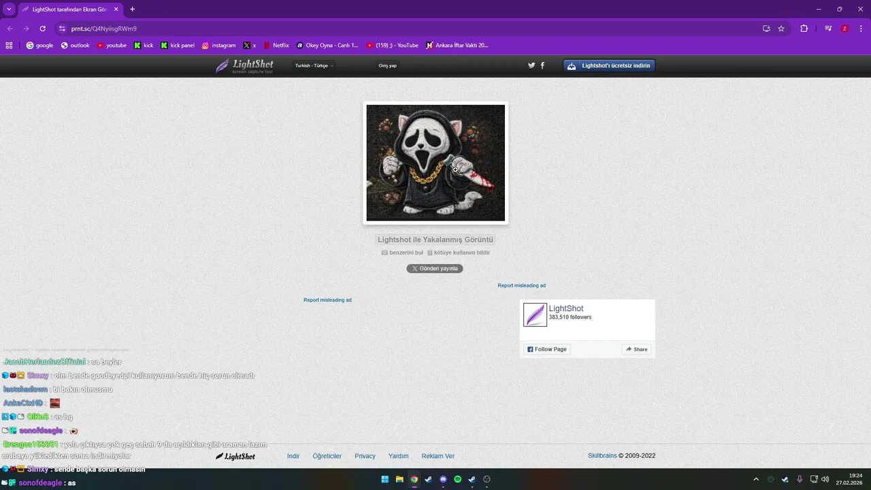This screenshot has height=490, width=871.
Task: Click İndir footer link
Action: point(293,456)
